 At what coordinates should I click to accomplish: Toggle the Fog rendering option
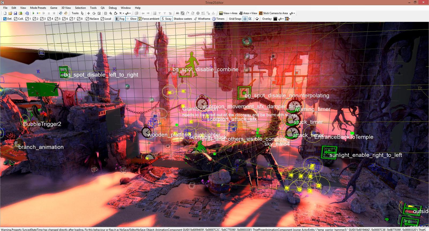pyautogui.click(x=120, y=19)
